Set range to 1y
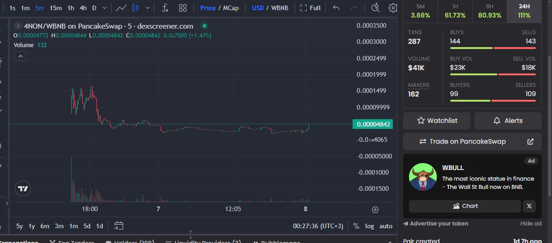The height and width of the screenshot is (243, 552). tap(31, 226)
